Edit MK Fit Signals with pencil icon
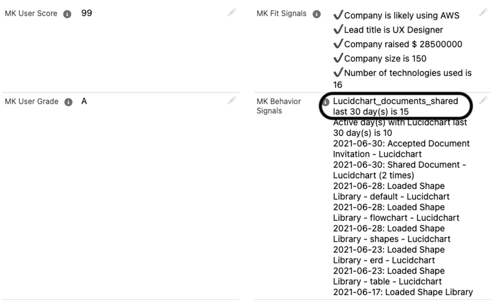Viewport: 492px width, 300px height. 483,12
